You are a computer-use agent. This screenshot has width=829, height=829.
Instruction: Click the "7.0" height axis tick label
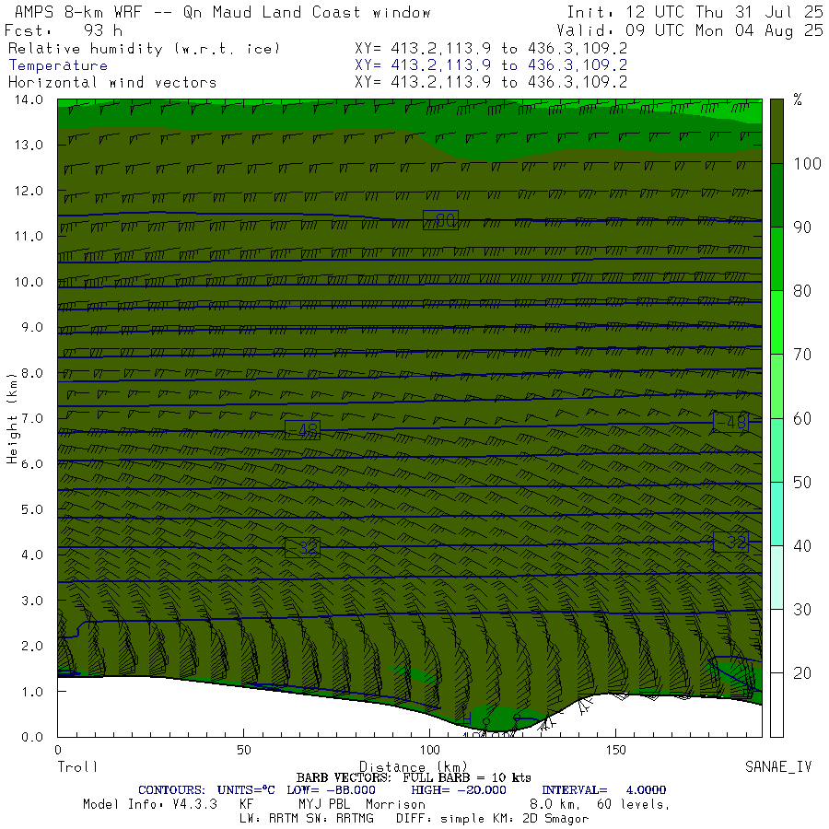coord(32,418)
